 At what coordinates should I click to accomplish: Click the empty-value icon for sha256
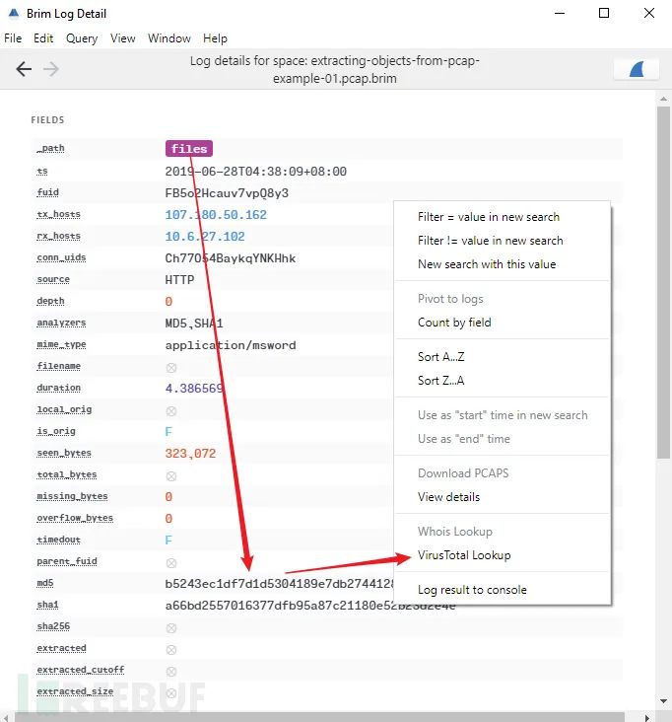point(171,627)
